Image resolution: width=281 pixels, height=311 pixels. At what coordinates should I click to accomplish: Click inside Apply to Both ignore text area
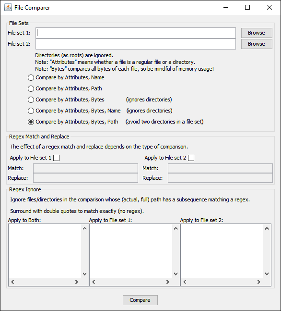click(45, 251)
